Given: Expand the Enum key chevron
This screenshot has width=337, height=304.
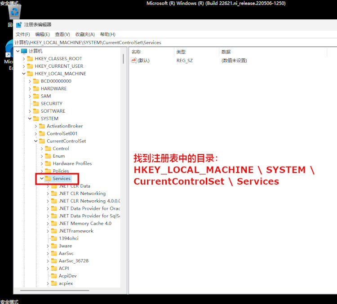Looking at the screenshot, I should [42, 156].
